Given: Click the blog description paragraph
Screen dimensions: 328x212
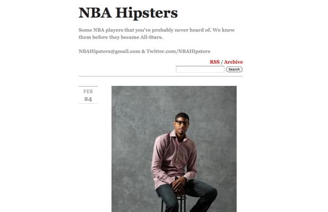Looking at the screenshot, I should click(x=157, y=33).
